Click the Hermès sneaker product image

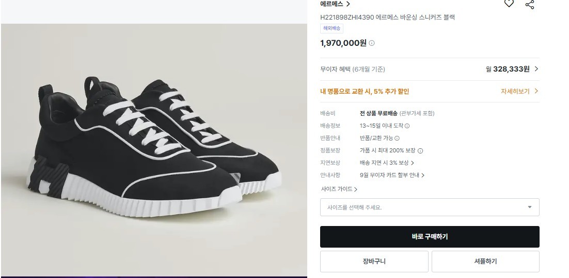pyautogui.click(x=154, y=149)
